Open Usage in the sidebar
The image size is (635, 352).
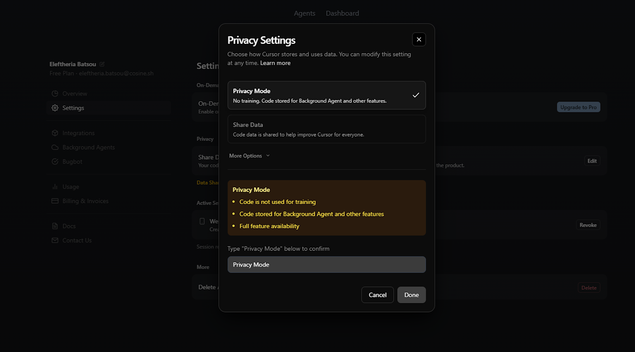click(109, 187)
